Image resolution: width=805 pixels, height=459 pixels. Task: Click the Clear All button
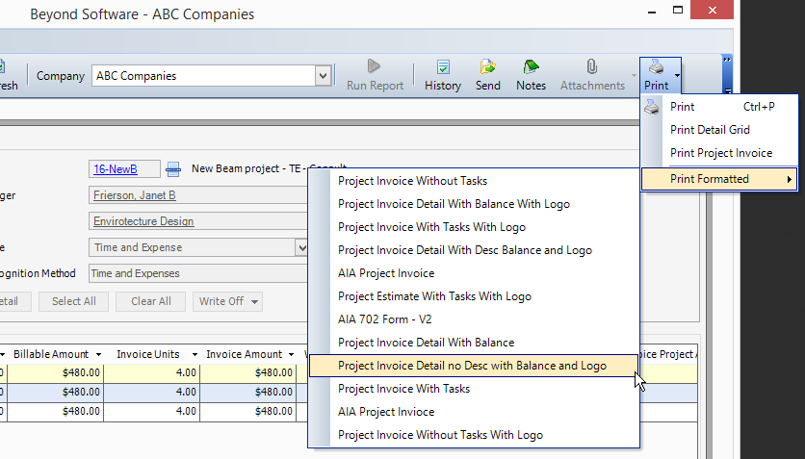pyautogui.click(x=150, y=301)
